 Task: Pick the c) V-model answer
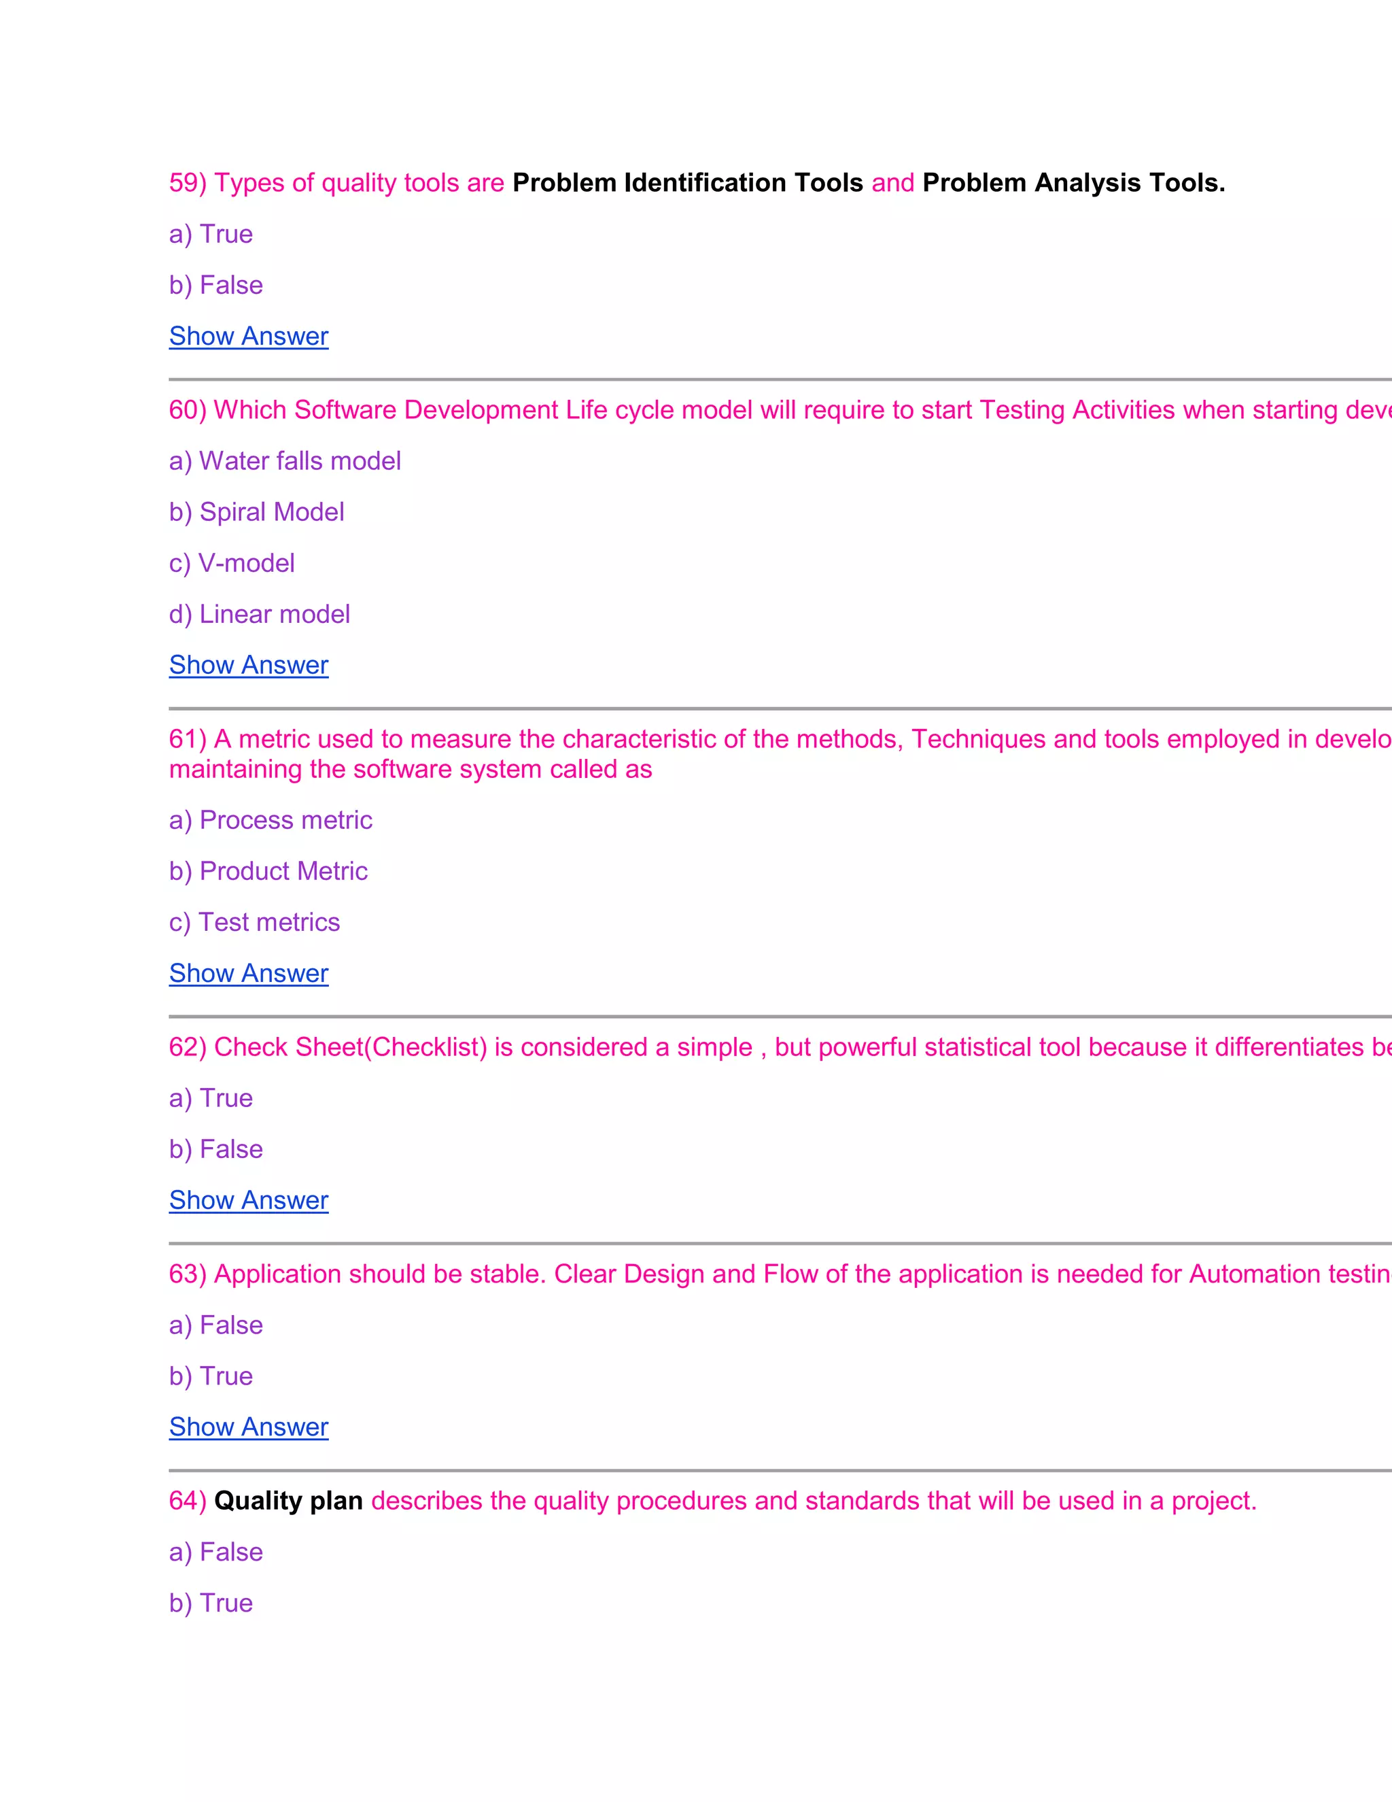click(232, 564)
